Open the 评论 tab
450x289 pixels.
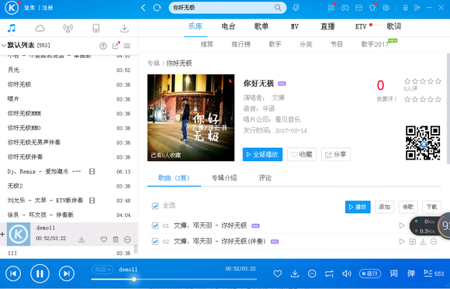[265, 178]
